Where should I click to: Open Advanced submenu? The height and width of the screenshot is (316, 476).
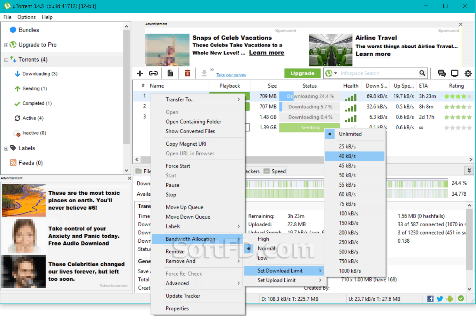coord(198,283)
